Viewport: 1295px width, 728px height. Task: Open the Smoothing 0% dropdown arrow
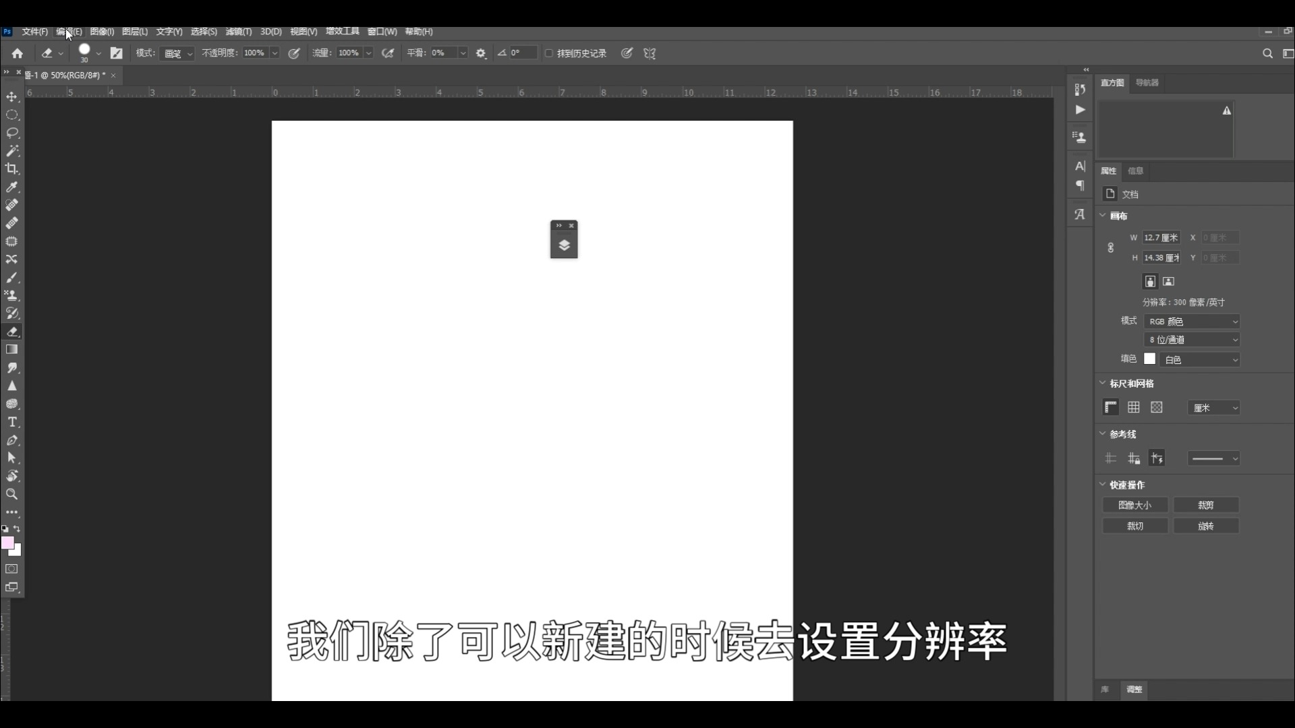click(463, 53)
